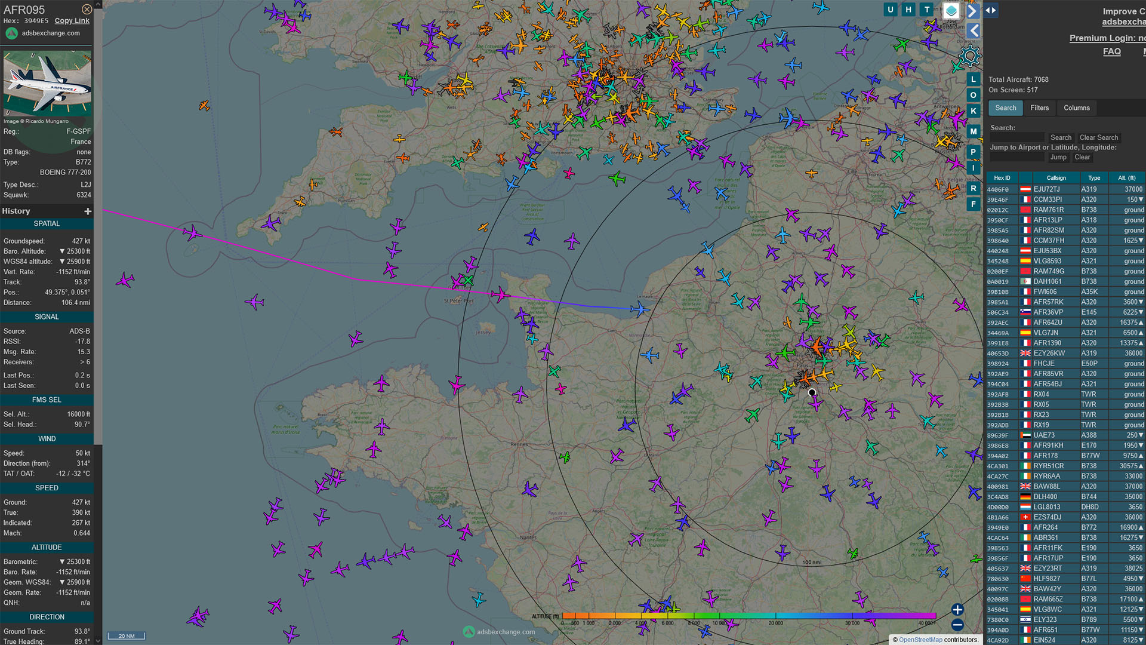Switch to the Search tab

(1005, 108)
